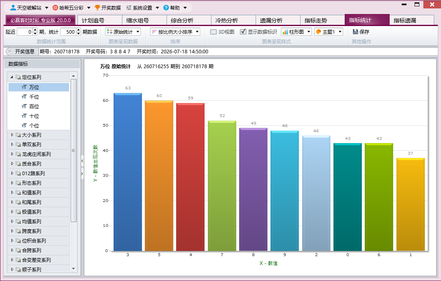The height and width of the screenshot is (281, 441).
Task: Click the 统计 500 period input field
Action: click(68, 32)
